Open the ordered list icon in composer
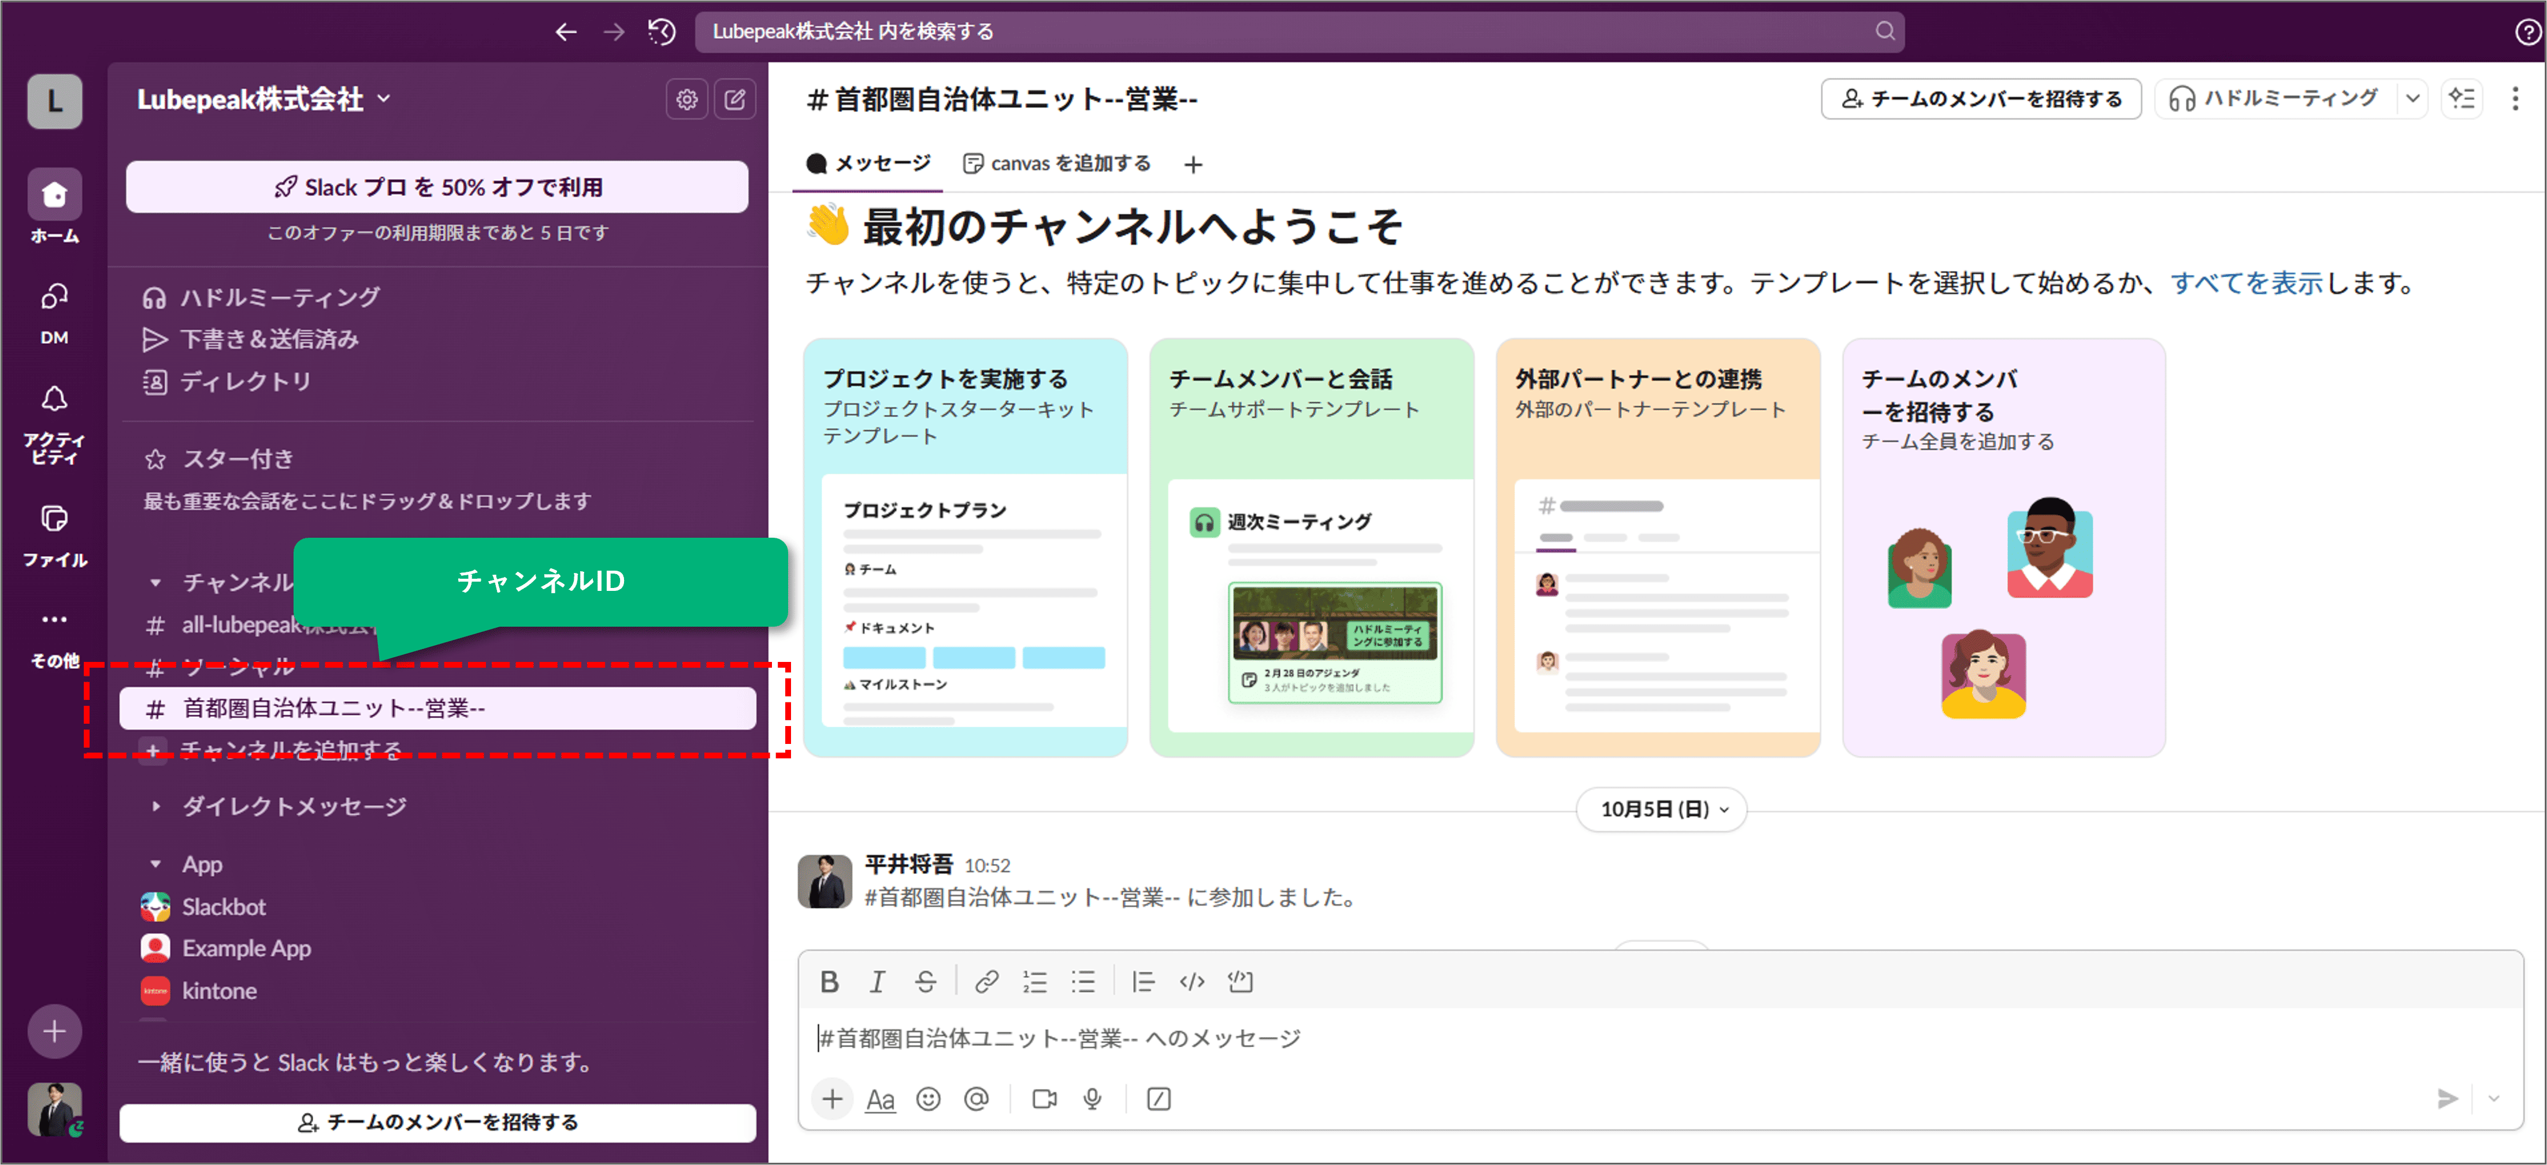 coord(1035,981)
